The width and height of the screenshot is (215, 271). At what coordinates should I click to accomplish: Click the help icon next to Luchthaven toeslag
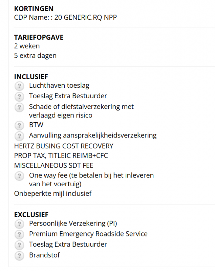pyautogui.click(x=19, y=86)
